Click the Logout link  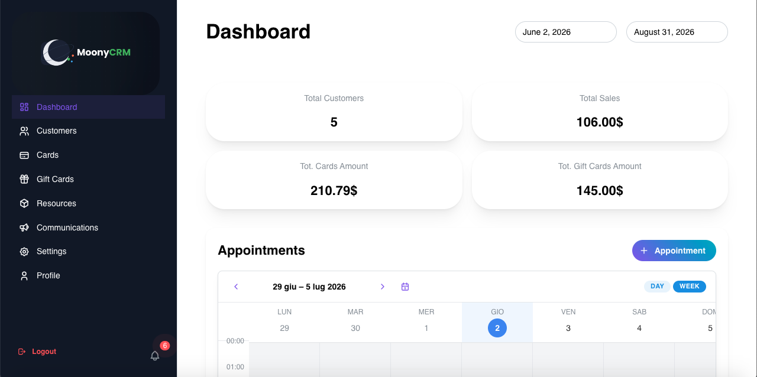coord(37,352)
